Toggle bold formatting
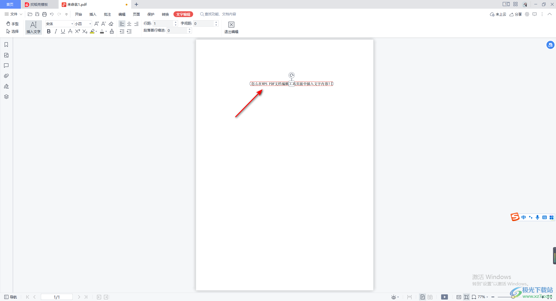556x301 pixels. [x=49, y=31]
